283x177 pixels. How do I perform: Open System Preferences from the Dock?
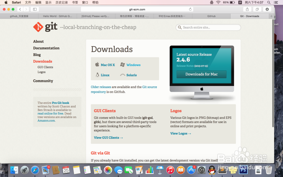201,170
